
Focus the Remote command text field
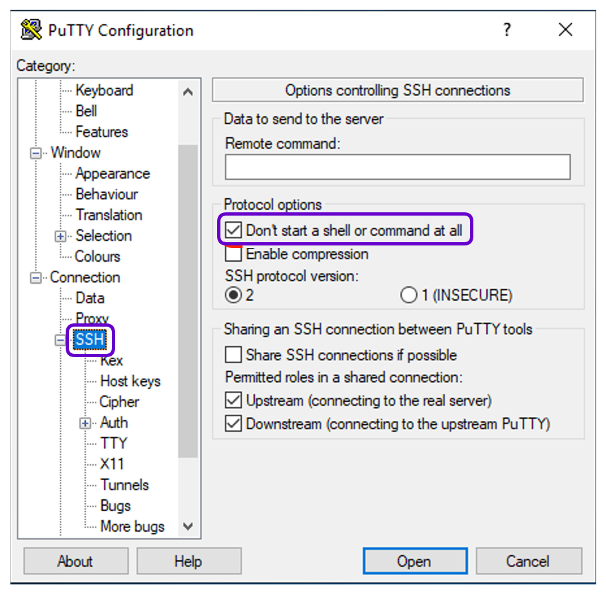click(x=397, y=167)
